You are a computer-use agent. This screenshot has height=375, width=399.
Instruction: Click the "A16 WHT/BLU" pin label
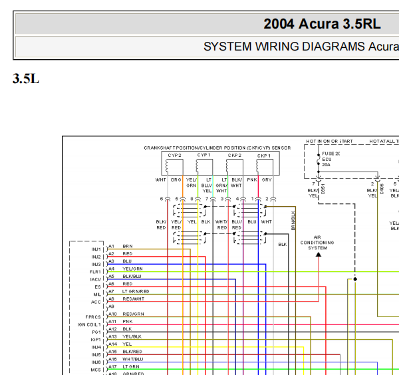tap(126, 359)
